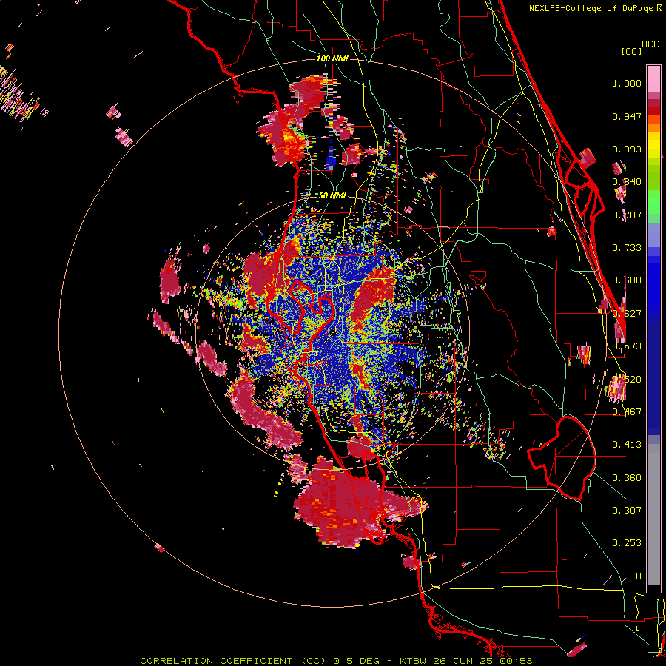Click the 0.680 scale value
666x666 pixels.
point(627,280)
